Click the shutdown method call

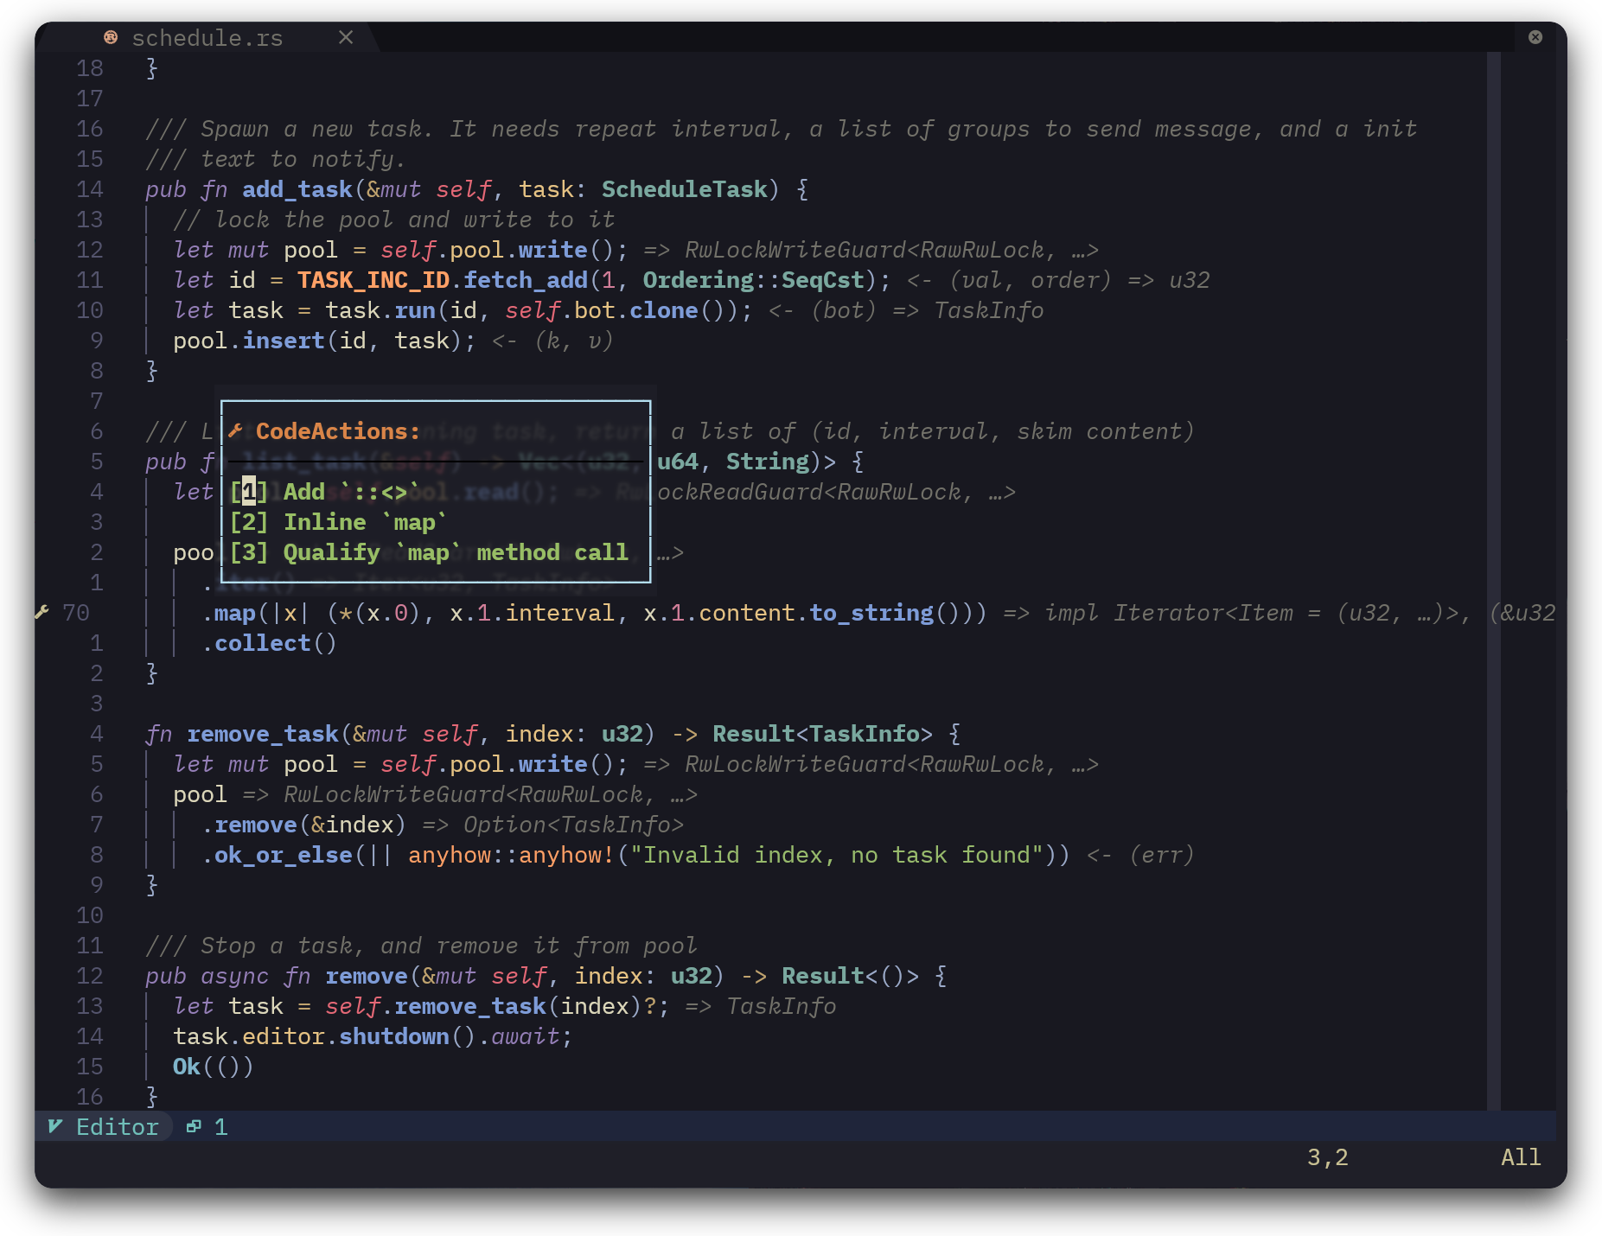tap(394, 1036)
